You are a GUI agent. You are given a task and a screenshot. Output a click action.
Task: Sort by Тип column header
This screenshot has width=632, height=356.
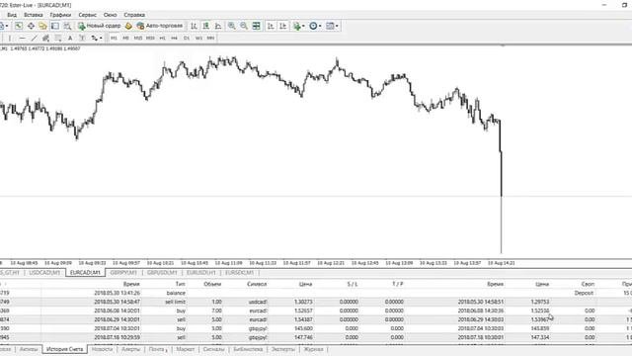click(x=180, y=284)
